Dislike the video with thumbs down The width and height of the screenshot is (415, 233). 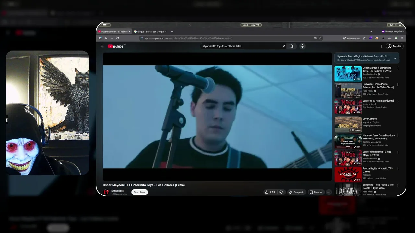[281, 192]
